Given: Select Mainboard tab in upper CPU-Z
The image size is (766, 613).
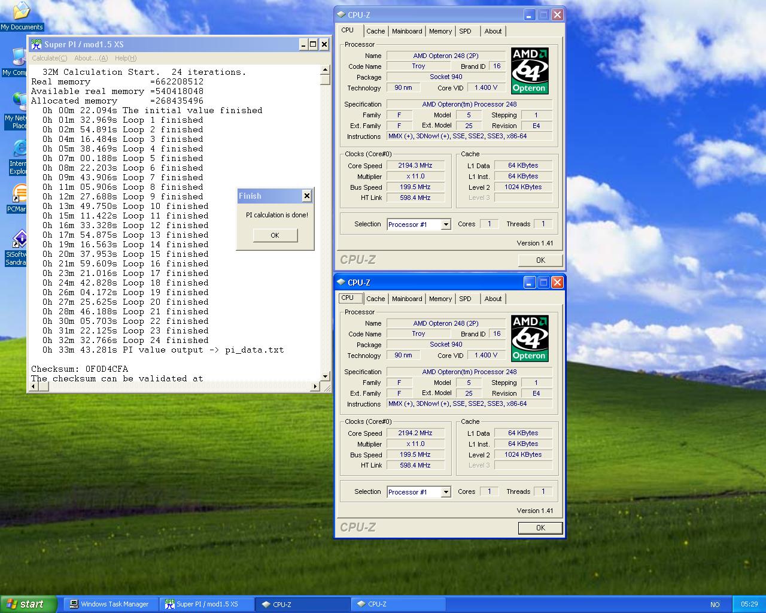Looking at the screenshot, I should click(407, 31).
